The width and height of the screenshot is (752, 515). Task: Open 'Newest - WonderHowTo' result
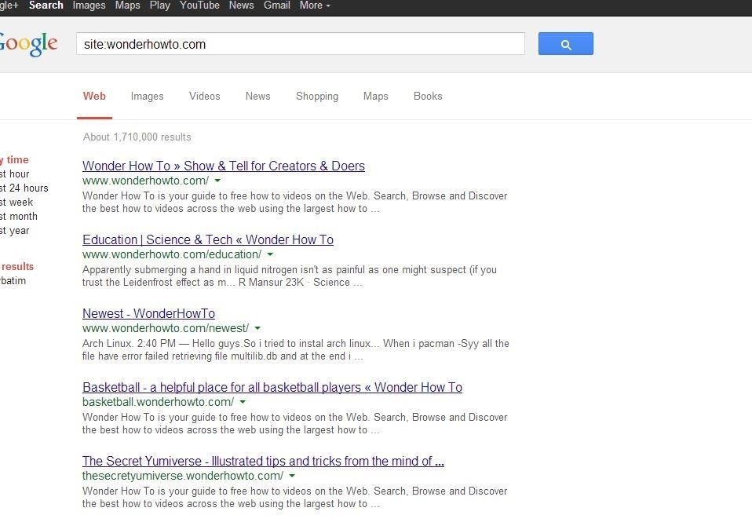coord(148,313)
